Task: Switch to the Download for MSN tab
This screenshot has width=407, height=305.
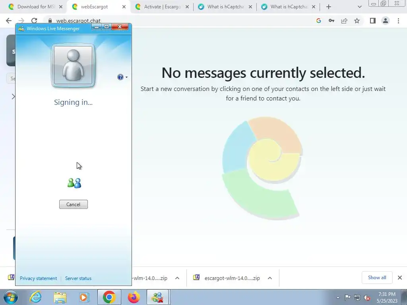Action: coord(36,7)
